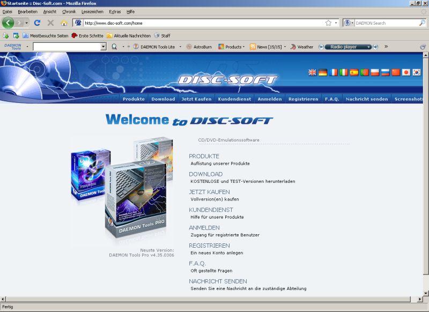Click the second bookmarks bar icon with green arrow
429x312 pixels.
pos(16,35)
